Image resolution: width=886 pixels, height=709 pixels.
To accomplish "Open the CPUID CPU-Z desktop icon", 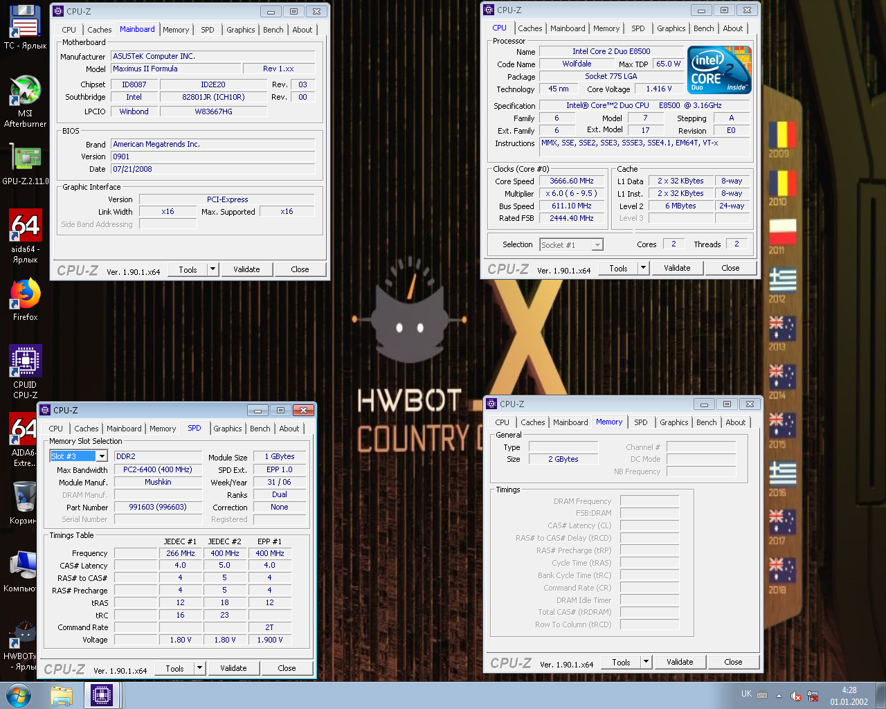I will tap(25, 372).
